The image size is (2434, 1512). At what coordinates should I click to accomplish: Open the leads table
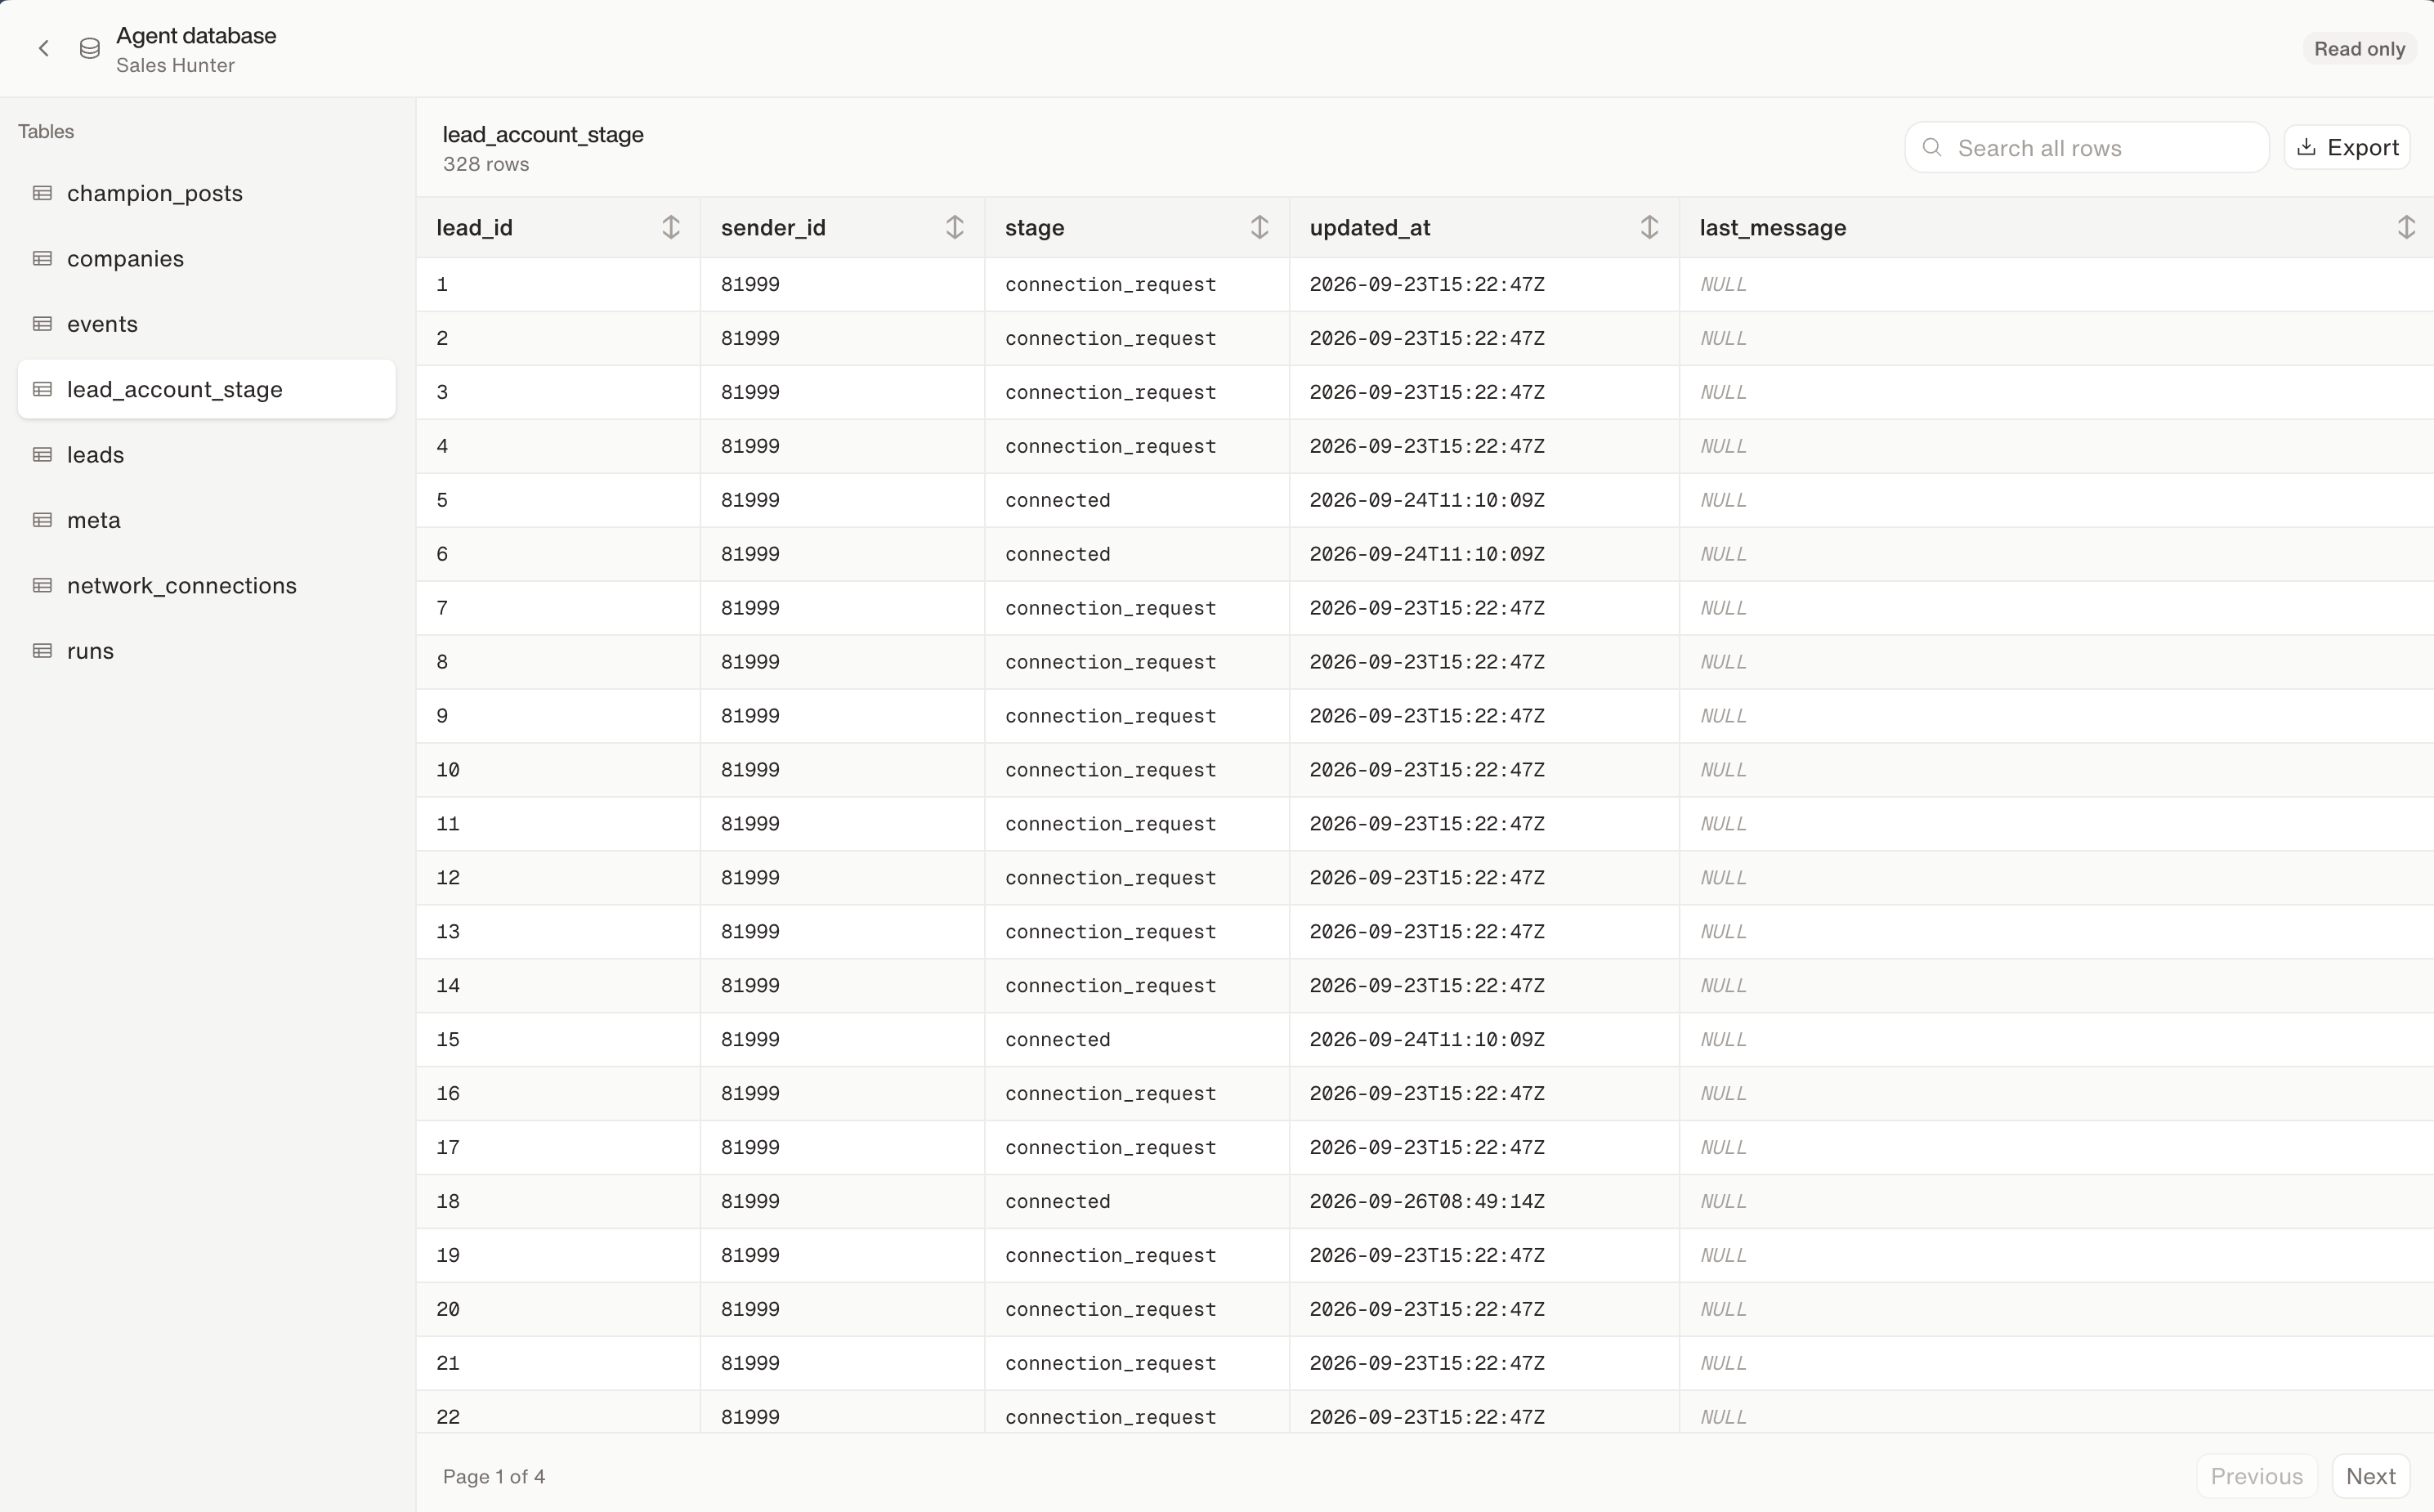coord(206,454)
